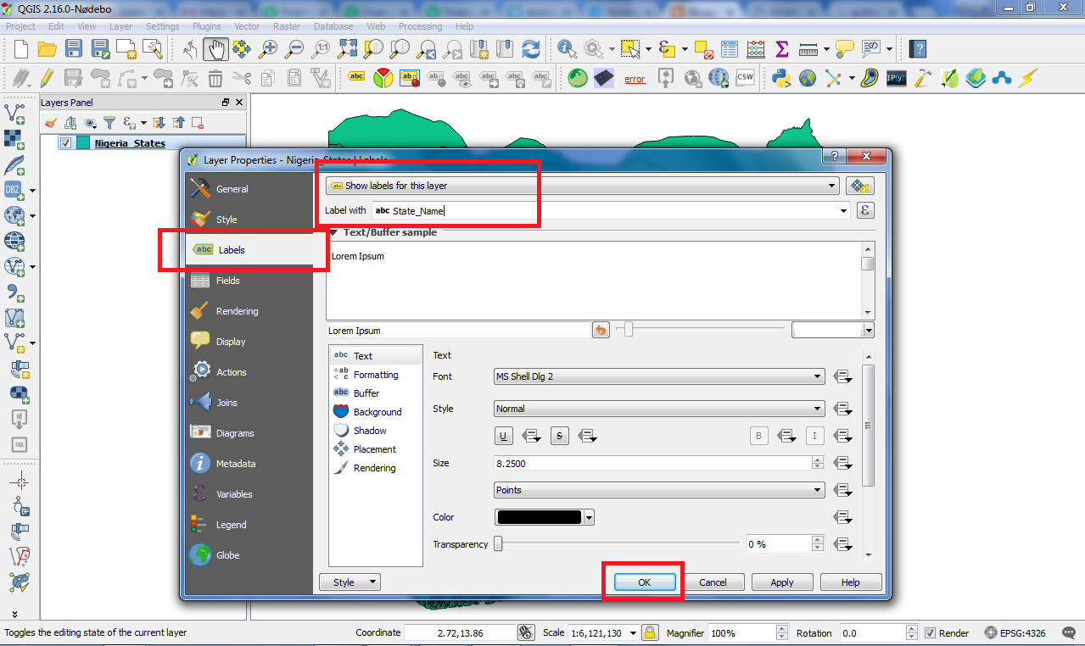This screenshot has width=1085, height=646.
Task: Open the Points size unit dropdown
Action: tap(659, 490)
